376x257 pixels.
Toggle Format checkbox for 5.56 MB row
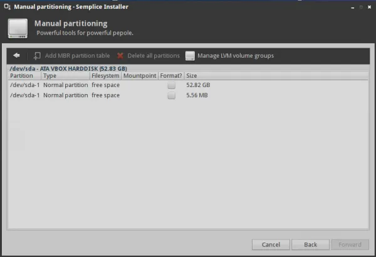click(171, 95)
